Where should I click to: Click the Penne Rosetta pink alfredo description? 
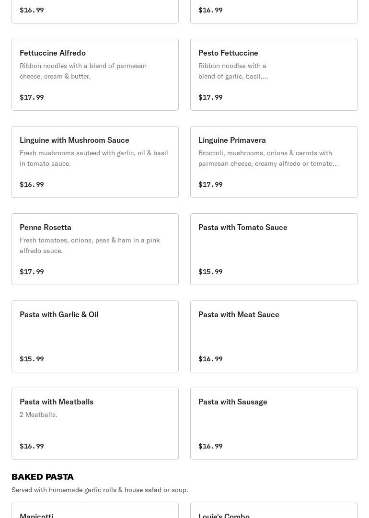[90, 245]
